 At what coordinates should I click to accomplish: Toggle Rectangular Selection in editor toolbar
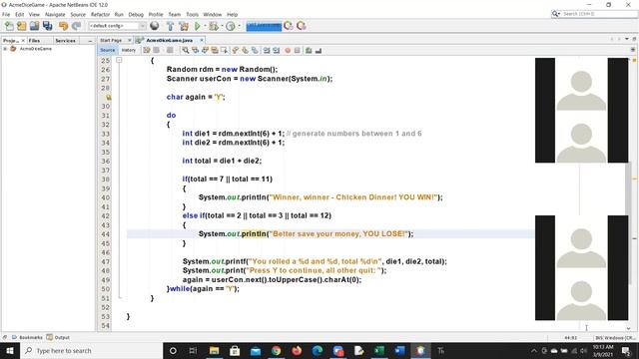pyautogui.click(x=224, y=51)
